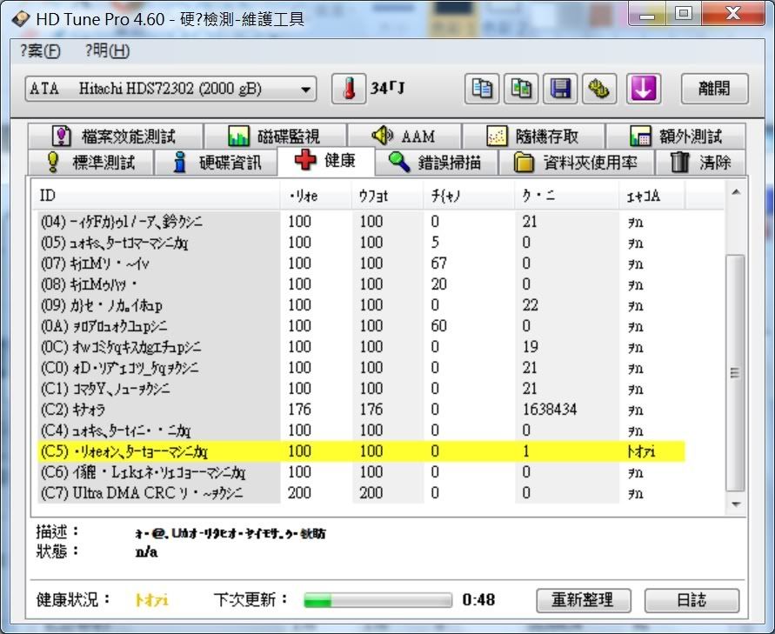This screenshot has width=775, height=634.
Task: Click the scrollbar down arrow in the health list
Action: point(736,504)
